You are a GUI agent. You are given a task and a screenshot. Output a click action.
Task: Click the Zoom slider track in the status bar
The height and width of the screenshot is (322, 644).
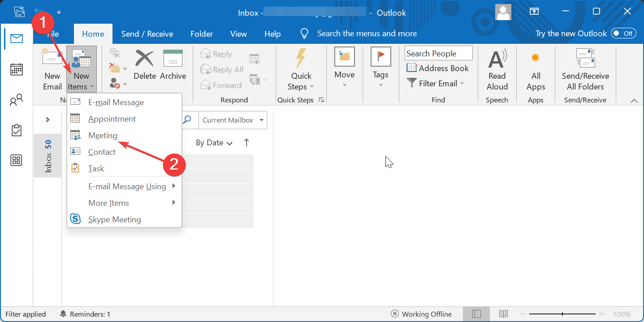pos(562,314)
